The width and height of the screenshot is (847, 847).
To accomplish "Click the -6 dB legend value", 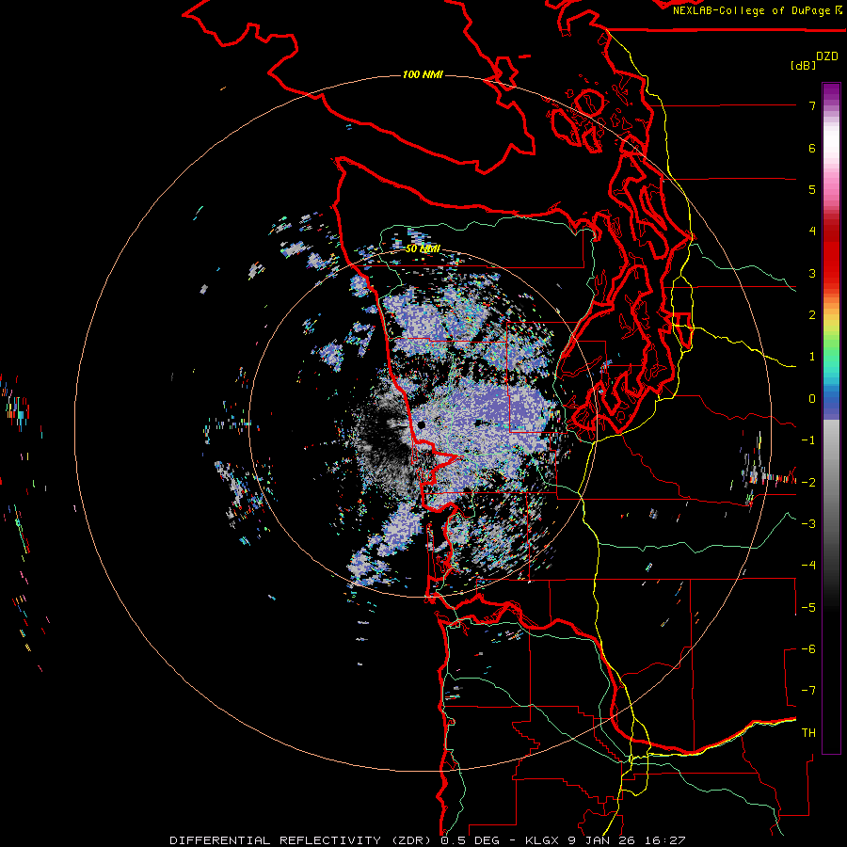I will [x=808, y=649].
